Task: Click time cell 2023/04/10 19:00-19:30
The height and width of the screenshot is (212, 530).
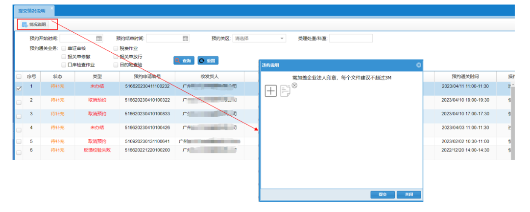Action: pyautogui.click(x=465, y=100)
